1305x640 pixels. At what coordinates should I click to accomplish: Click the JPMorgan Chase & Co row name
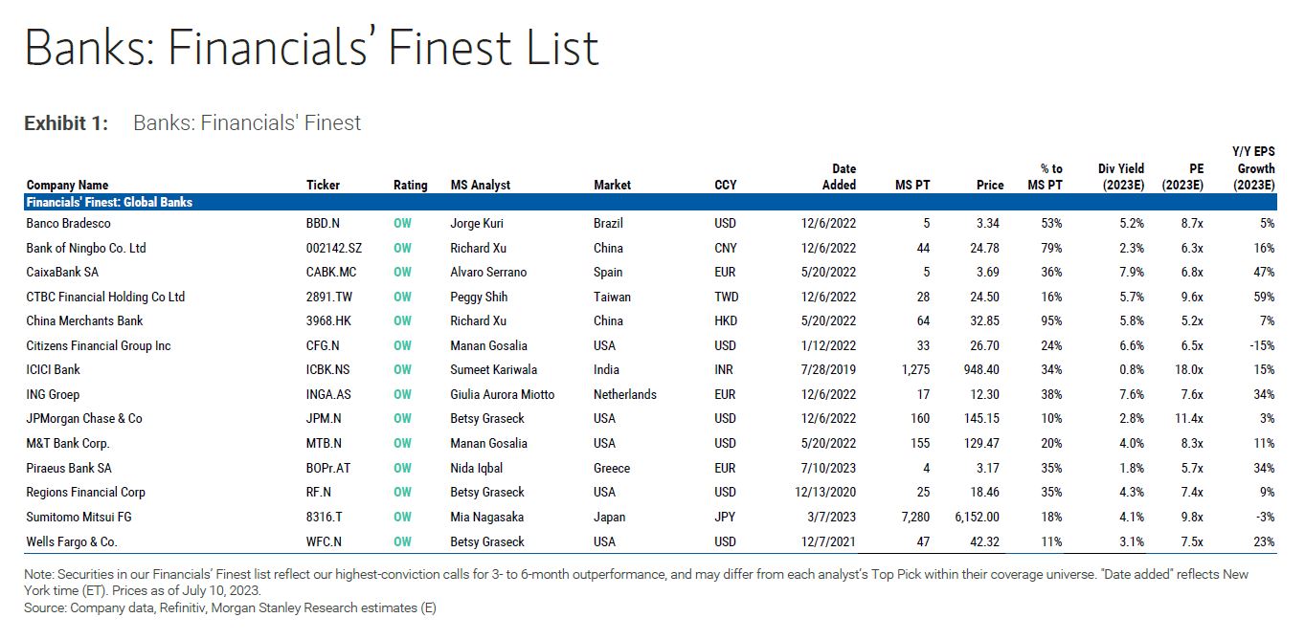point(84,419)
